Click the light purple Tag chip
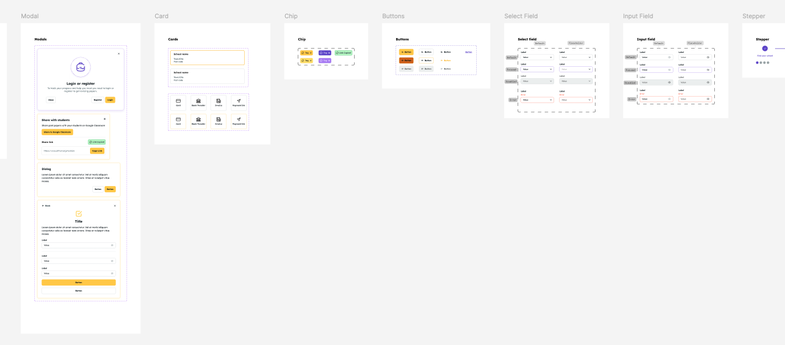Screen dimensions: 785x345 [325, 60]
